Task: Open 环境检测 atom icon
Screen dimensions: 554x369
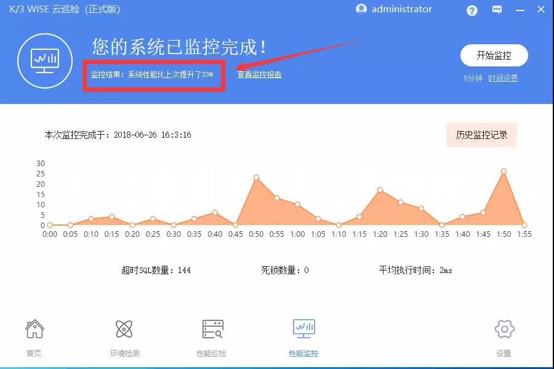Action: pos(124,329)
